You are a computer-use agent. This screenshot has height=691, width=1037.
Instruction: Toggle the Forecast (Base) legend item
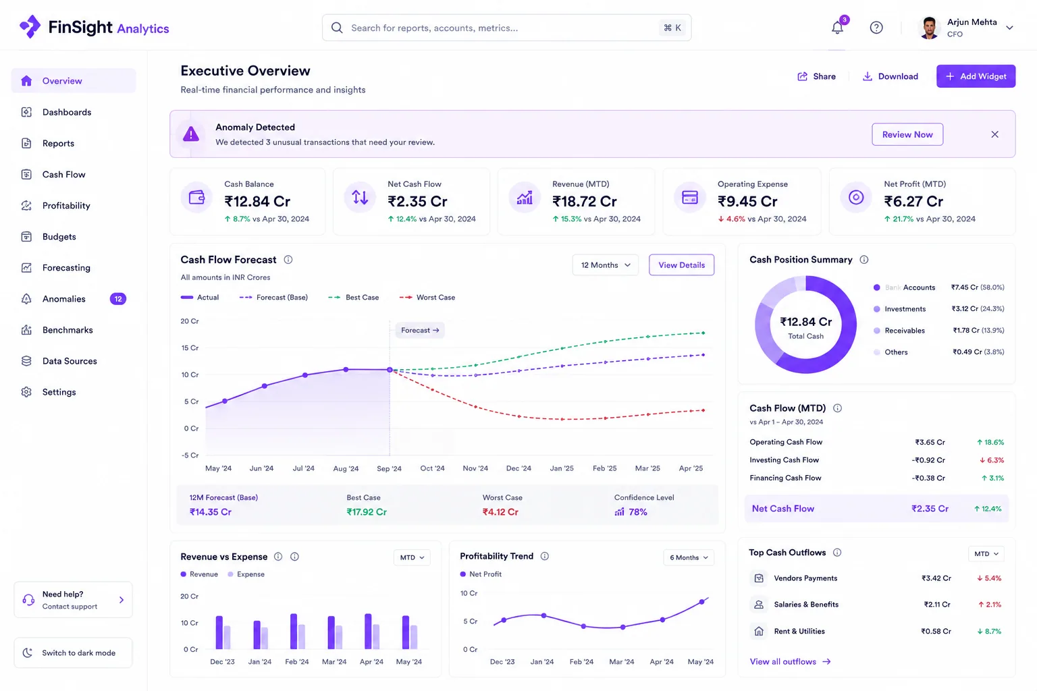tap(273, 298)
